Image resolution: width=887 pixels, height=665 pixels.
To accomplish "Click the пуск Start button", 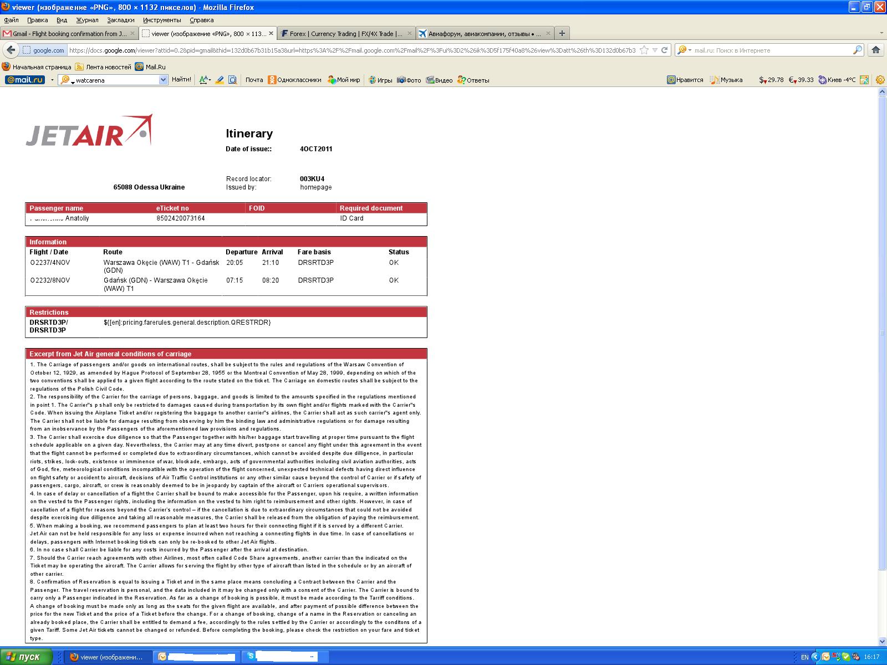I will pyautogui.click(x=26, y=657).
